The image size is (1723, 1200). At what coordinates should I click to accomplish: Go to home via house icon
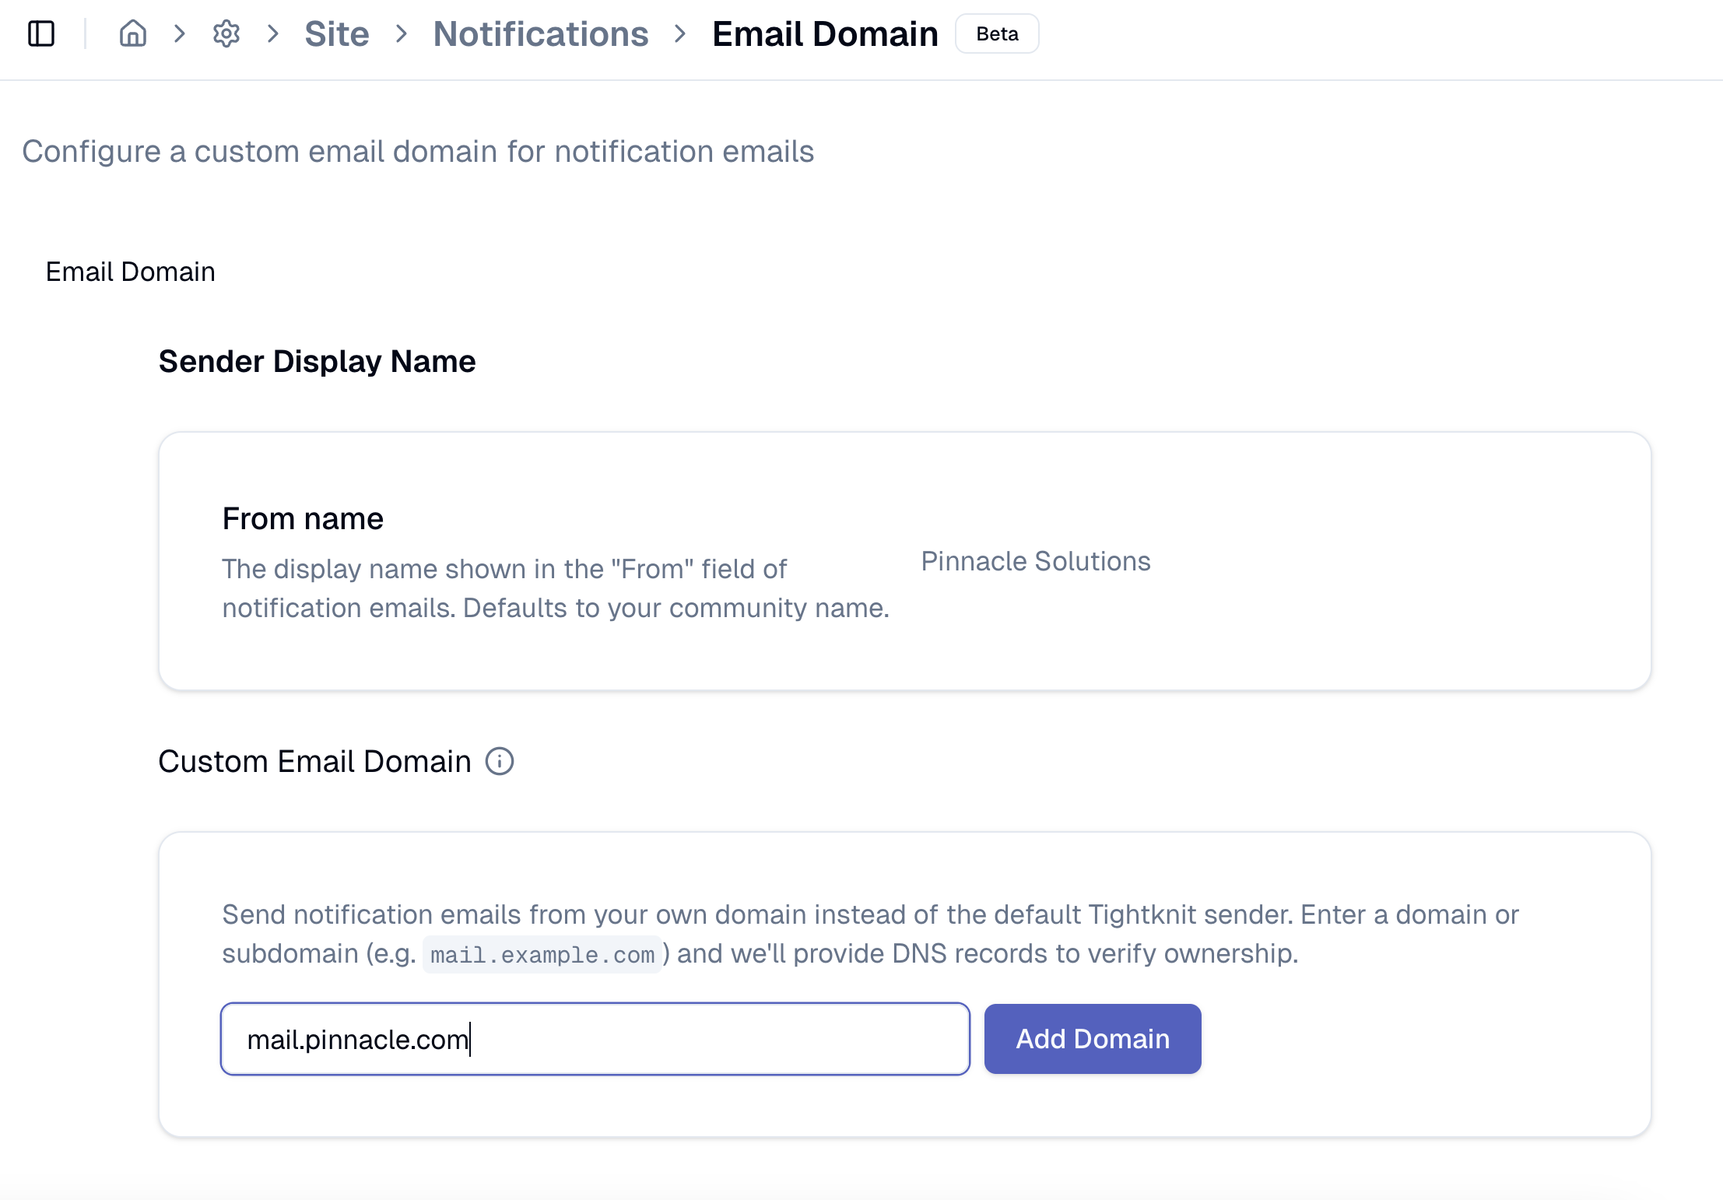133,33
